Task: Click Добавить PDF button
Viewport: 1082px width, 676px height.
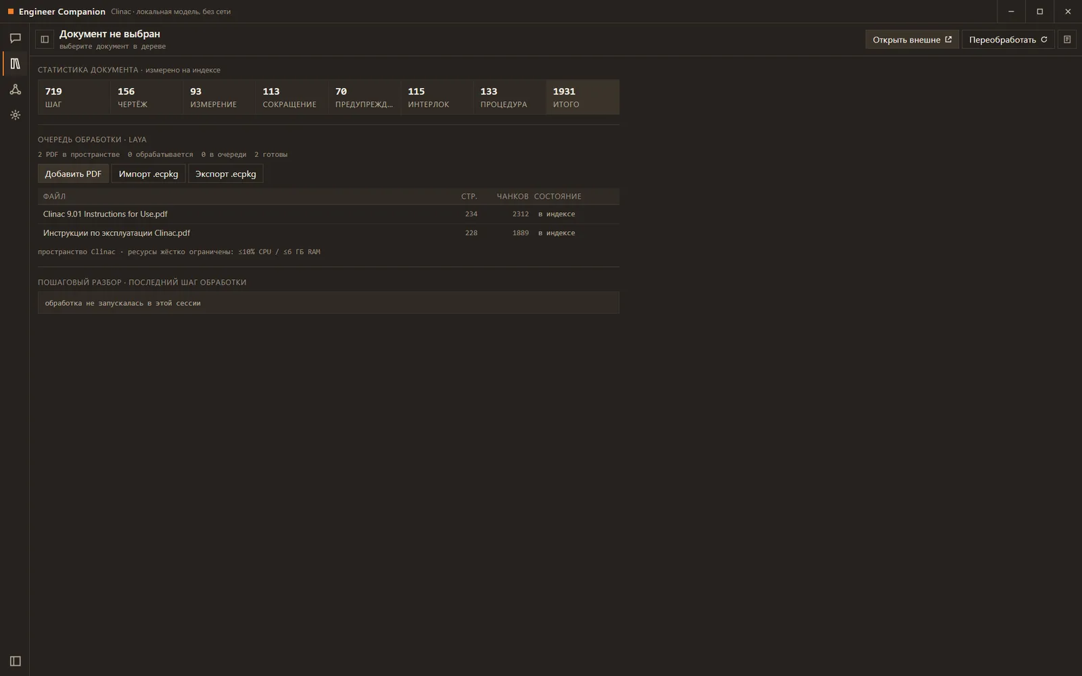Action: coord(73,174)
